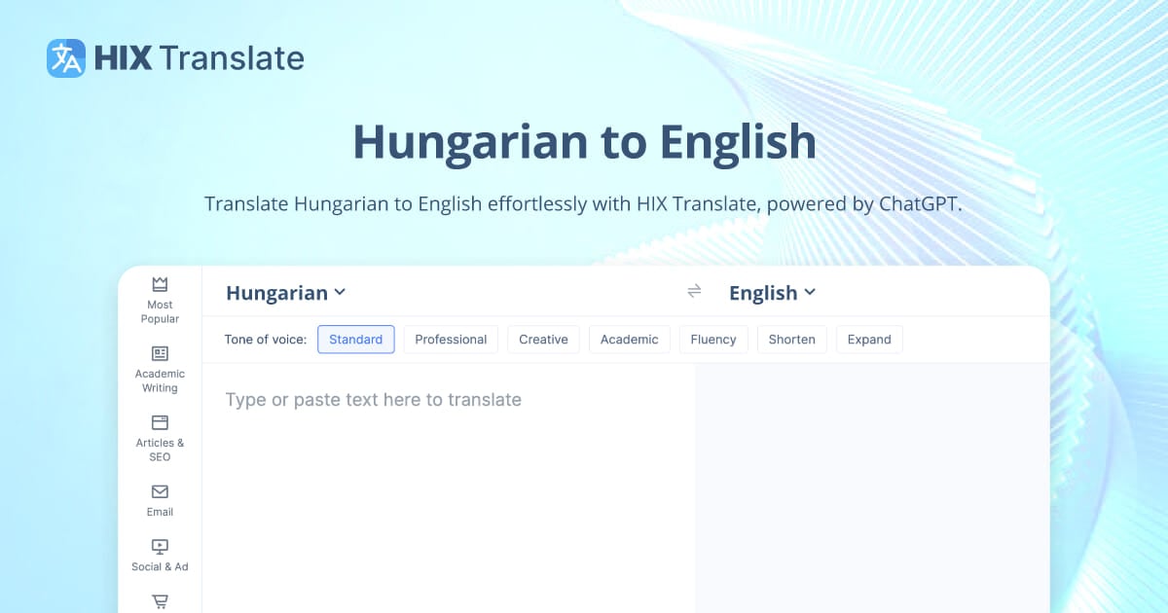Click the HIX Translate logo icon
Screen dimensions: 1168x613
click(x=64, y=57)
